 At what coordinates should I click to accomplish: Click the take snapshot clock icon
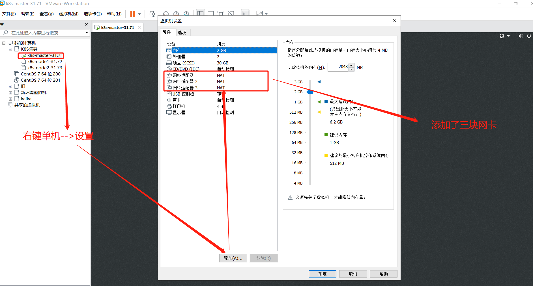(x=166, y=14)
